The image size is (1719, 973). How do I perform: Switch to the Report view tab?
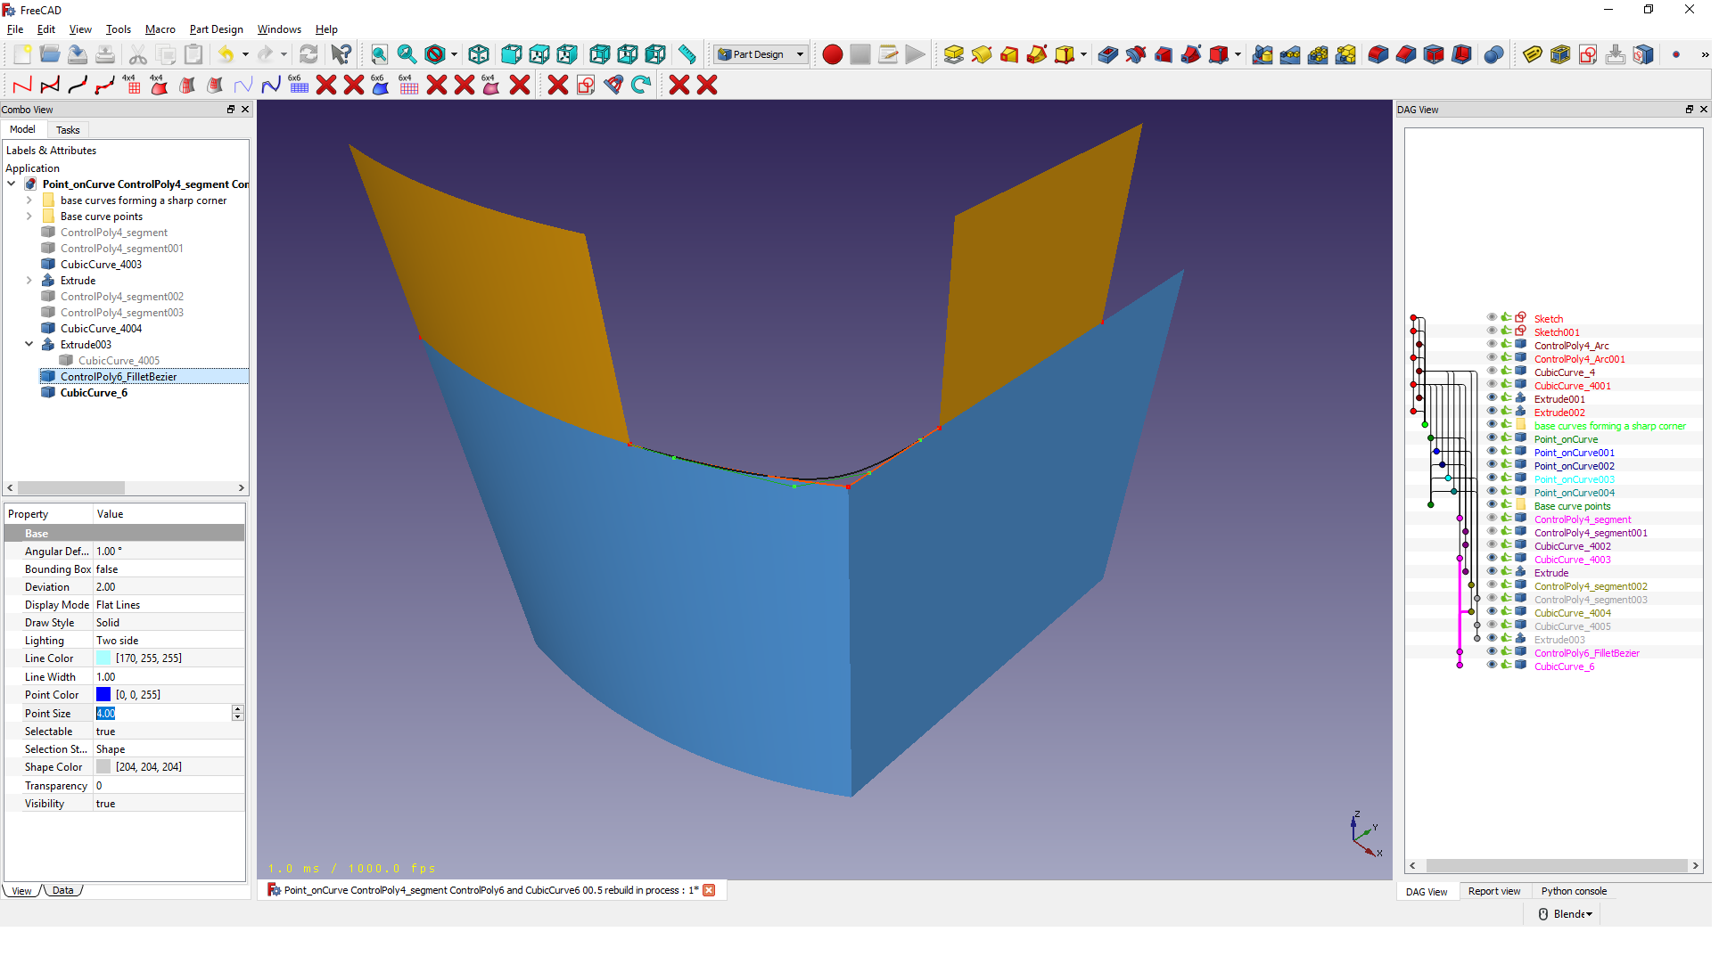click(1493, 891)
